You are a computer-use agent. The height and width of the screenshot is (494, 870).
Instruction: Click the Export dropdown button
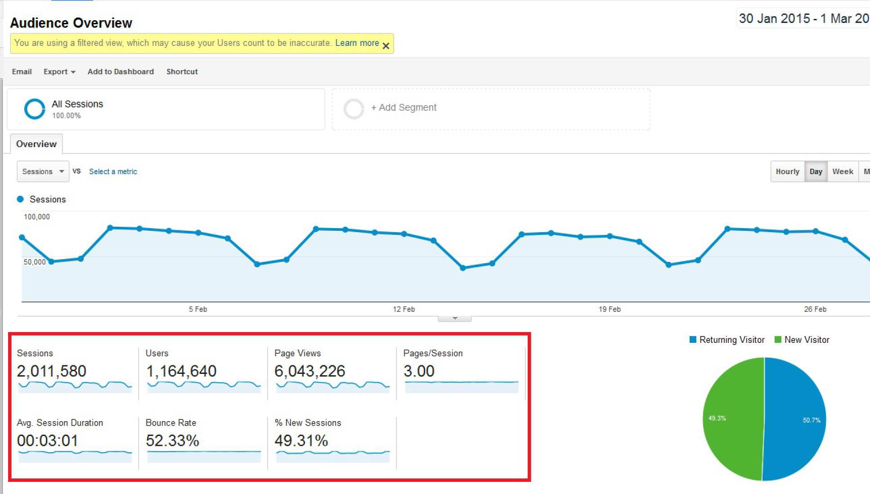(58, 72)
